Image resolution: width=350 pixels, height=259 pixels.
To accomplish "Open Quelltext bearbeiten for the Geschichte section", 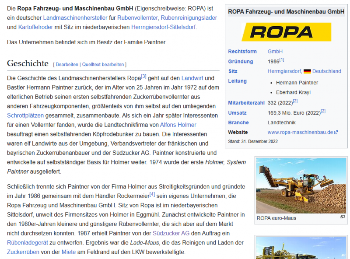I will tap(102, 64).
